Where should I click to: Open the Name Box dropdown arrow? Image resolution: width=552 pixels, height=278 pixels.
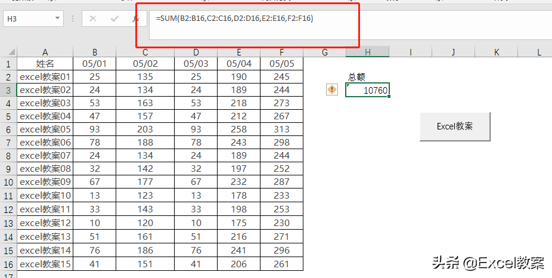click(57, 18)
